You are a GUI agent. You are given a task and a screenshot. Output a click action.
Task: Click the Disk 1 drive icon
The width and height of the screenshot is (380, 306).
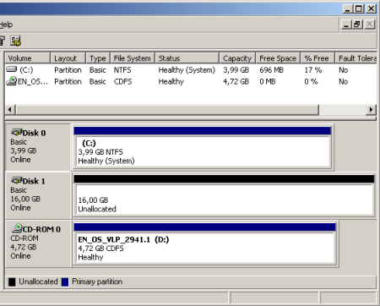[17, 180]
